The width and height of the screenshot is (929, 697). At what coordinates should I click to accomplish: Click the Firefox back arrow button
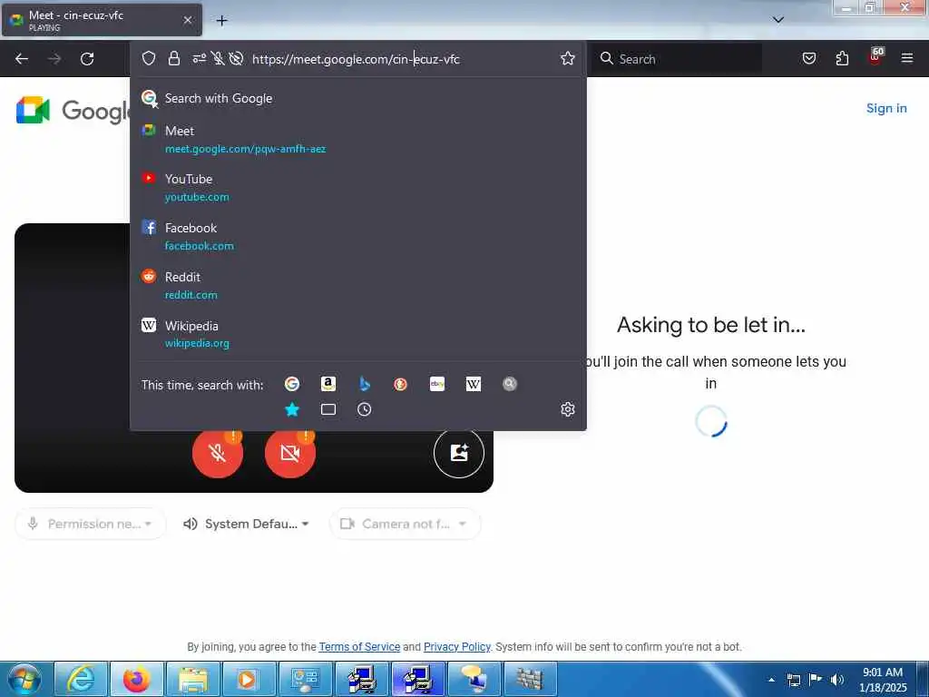click(22, 59)
